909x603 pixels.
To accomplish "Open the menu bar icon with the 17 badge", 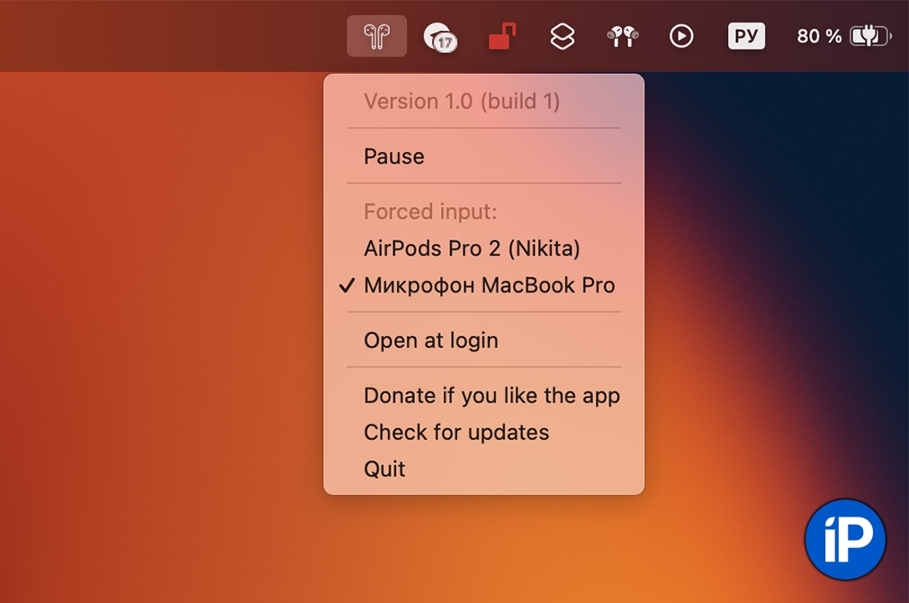I will (x=440, y=37).
